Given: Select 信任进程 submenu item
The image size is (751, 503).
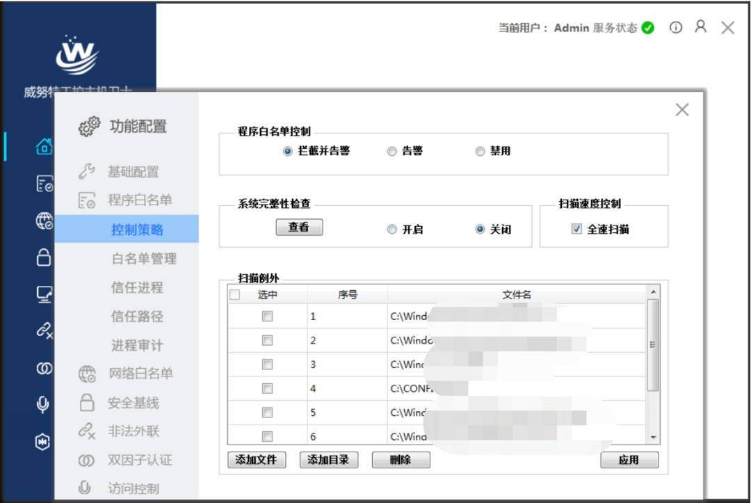Looking at the screenshot, I should pyautogui.click(x=138, y=287).
